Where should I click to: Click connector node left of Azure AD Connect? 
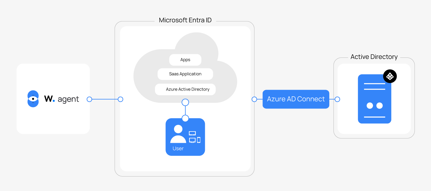[254, 99]
